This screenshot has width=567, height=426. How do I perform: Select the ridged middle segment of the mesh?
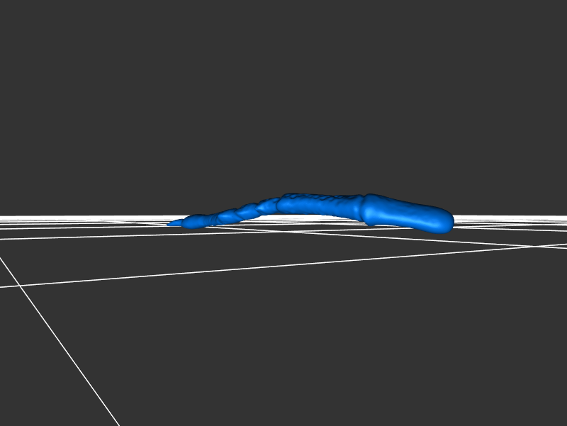[322, 206]
